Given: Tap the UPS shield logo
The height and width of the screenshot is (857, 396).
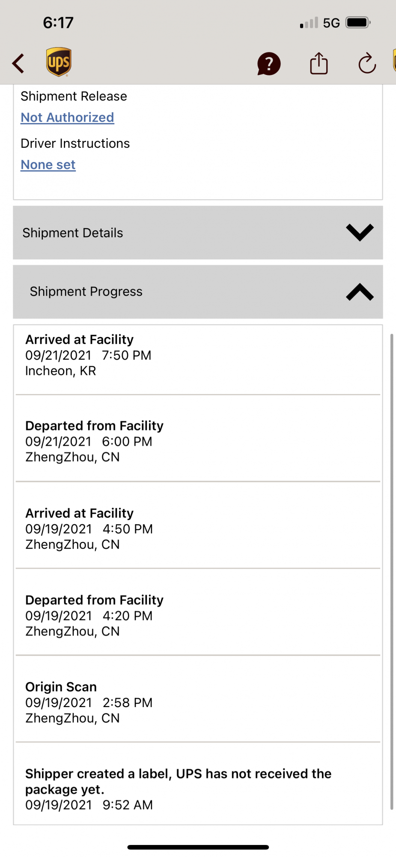Looking at the screenshot, I should pyautogui.click(x=59, y=62).
